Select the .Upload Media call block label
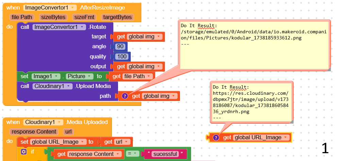The width and height of the screenshot is (337, 161). point(92,86)
